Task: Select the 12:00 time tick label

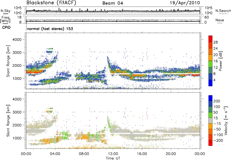Action: tap(113, 154)
